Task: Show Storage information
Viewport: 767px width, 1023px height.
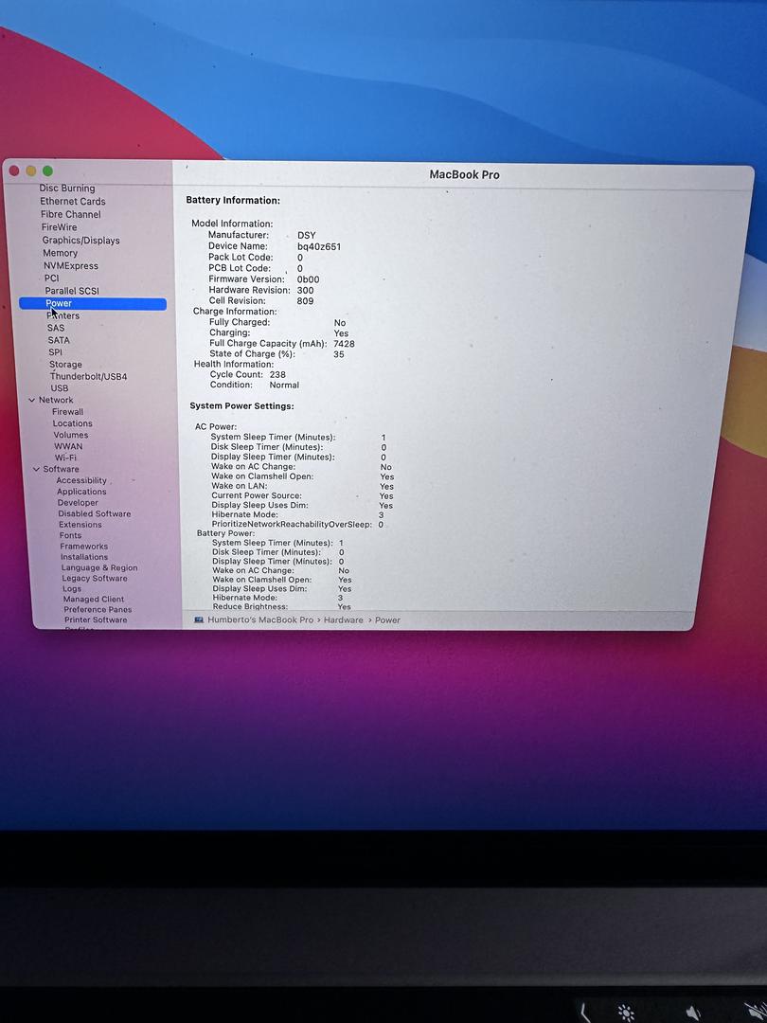Action: (65, 365)
